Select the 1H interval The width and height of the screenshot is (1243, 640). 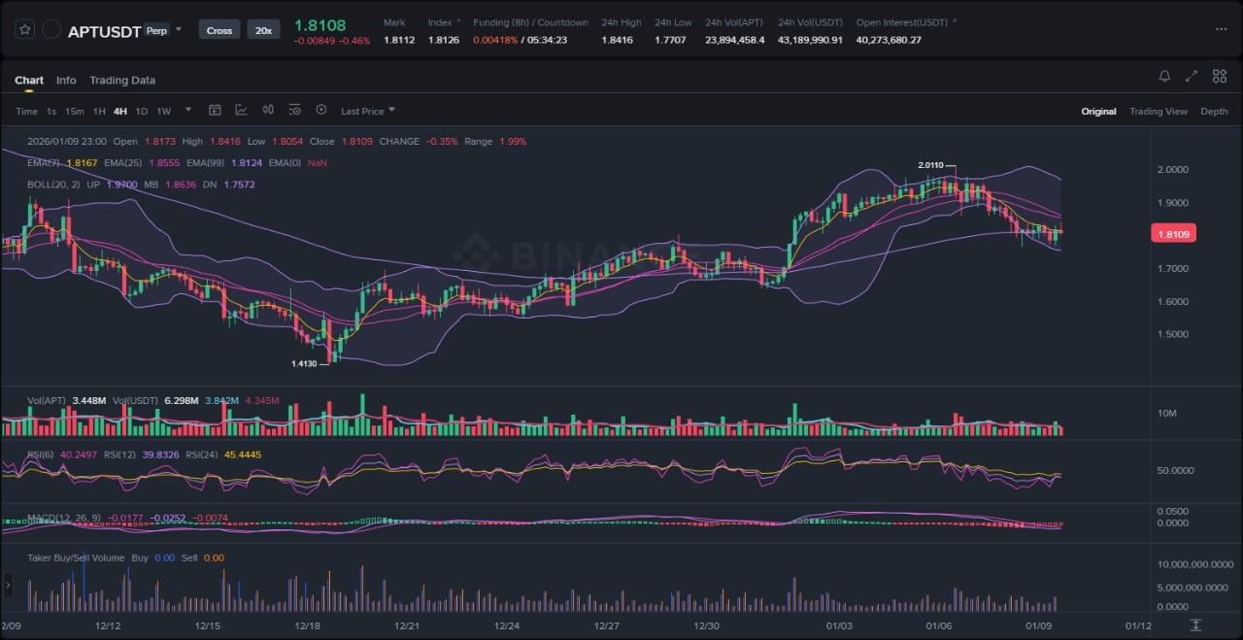point(99,111)
